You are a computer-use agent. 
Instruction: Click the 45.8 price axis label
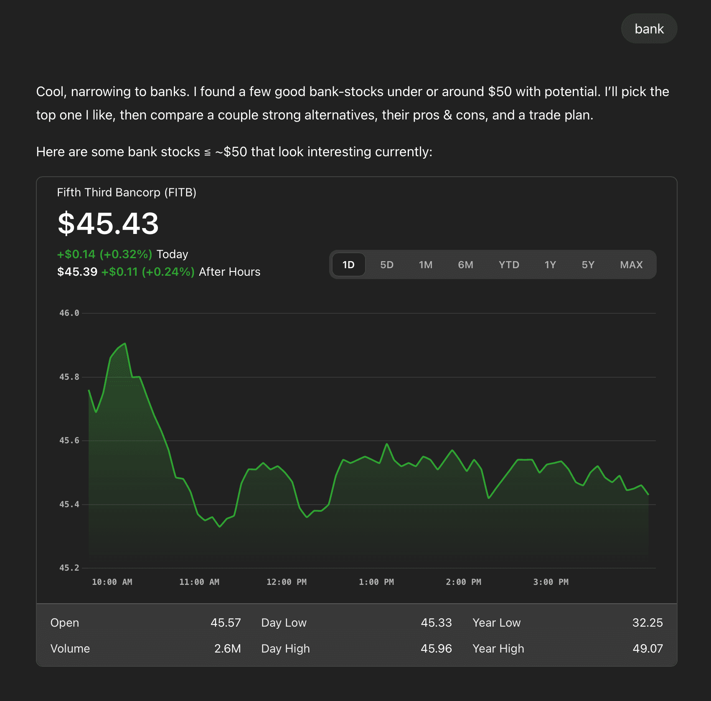click(69, 377)
